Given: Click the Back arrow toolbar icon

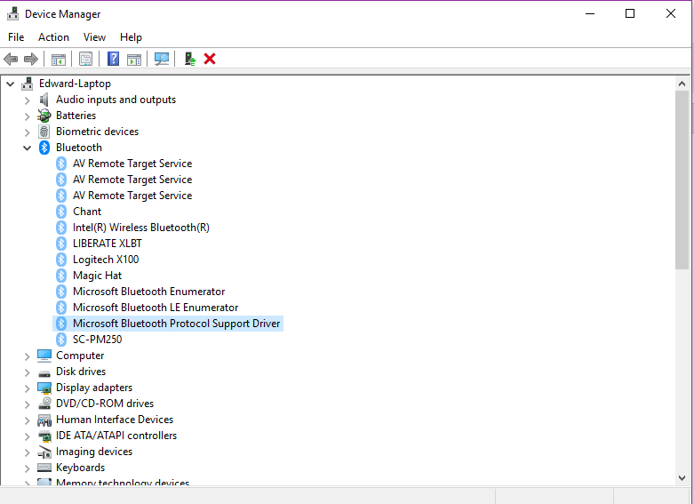Looking at the screenshot, I should pyautogui.click(x=11, y=59).
